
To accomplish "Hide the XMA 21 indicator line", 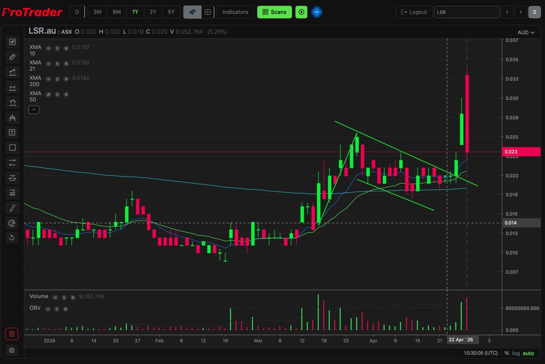I will 49,63.
